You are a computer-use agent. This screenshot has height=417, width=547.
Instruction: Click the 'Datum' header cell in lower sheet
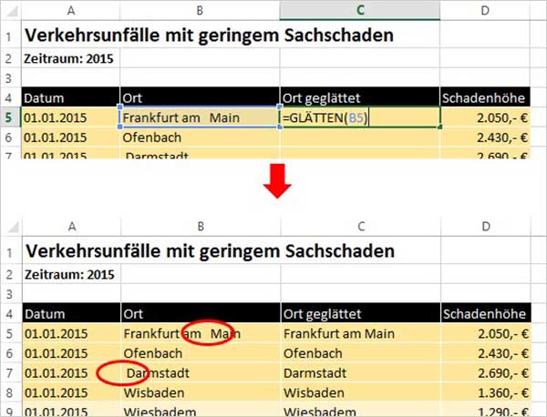pyautogui.click(x=71, y=313)
